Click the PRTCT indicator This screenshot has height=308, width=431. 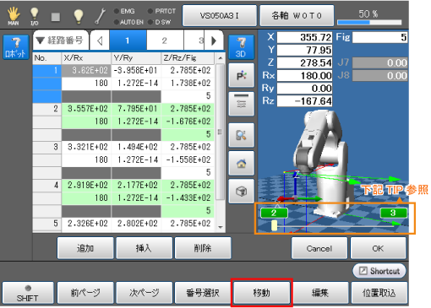coord(161,11)
